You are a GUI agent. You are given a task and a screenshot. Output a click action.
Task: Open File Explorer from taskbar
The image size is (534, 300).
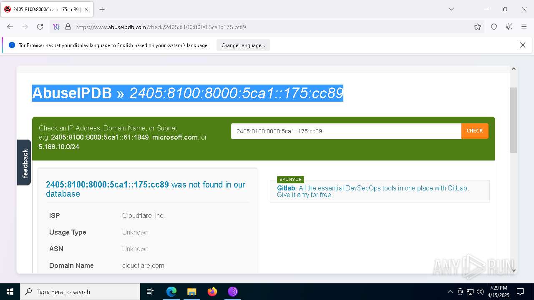(192, 292)
